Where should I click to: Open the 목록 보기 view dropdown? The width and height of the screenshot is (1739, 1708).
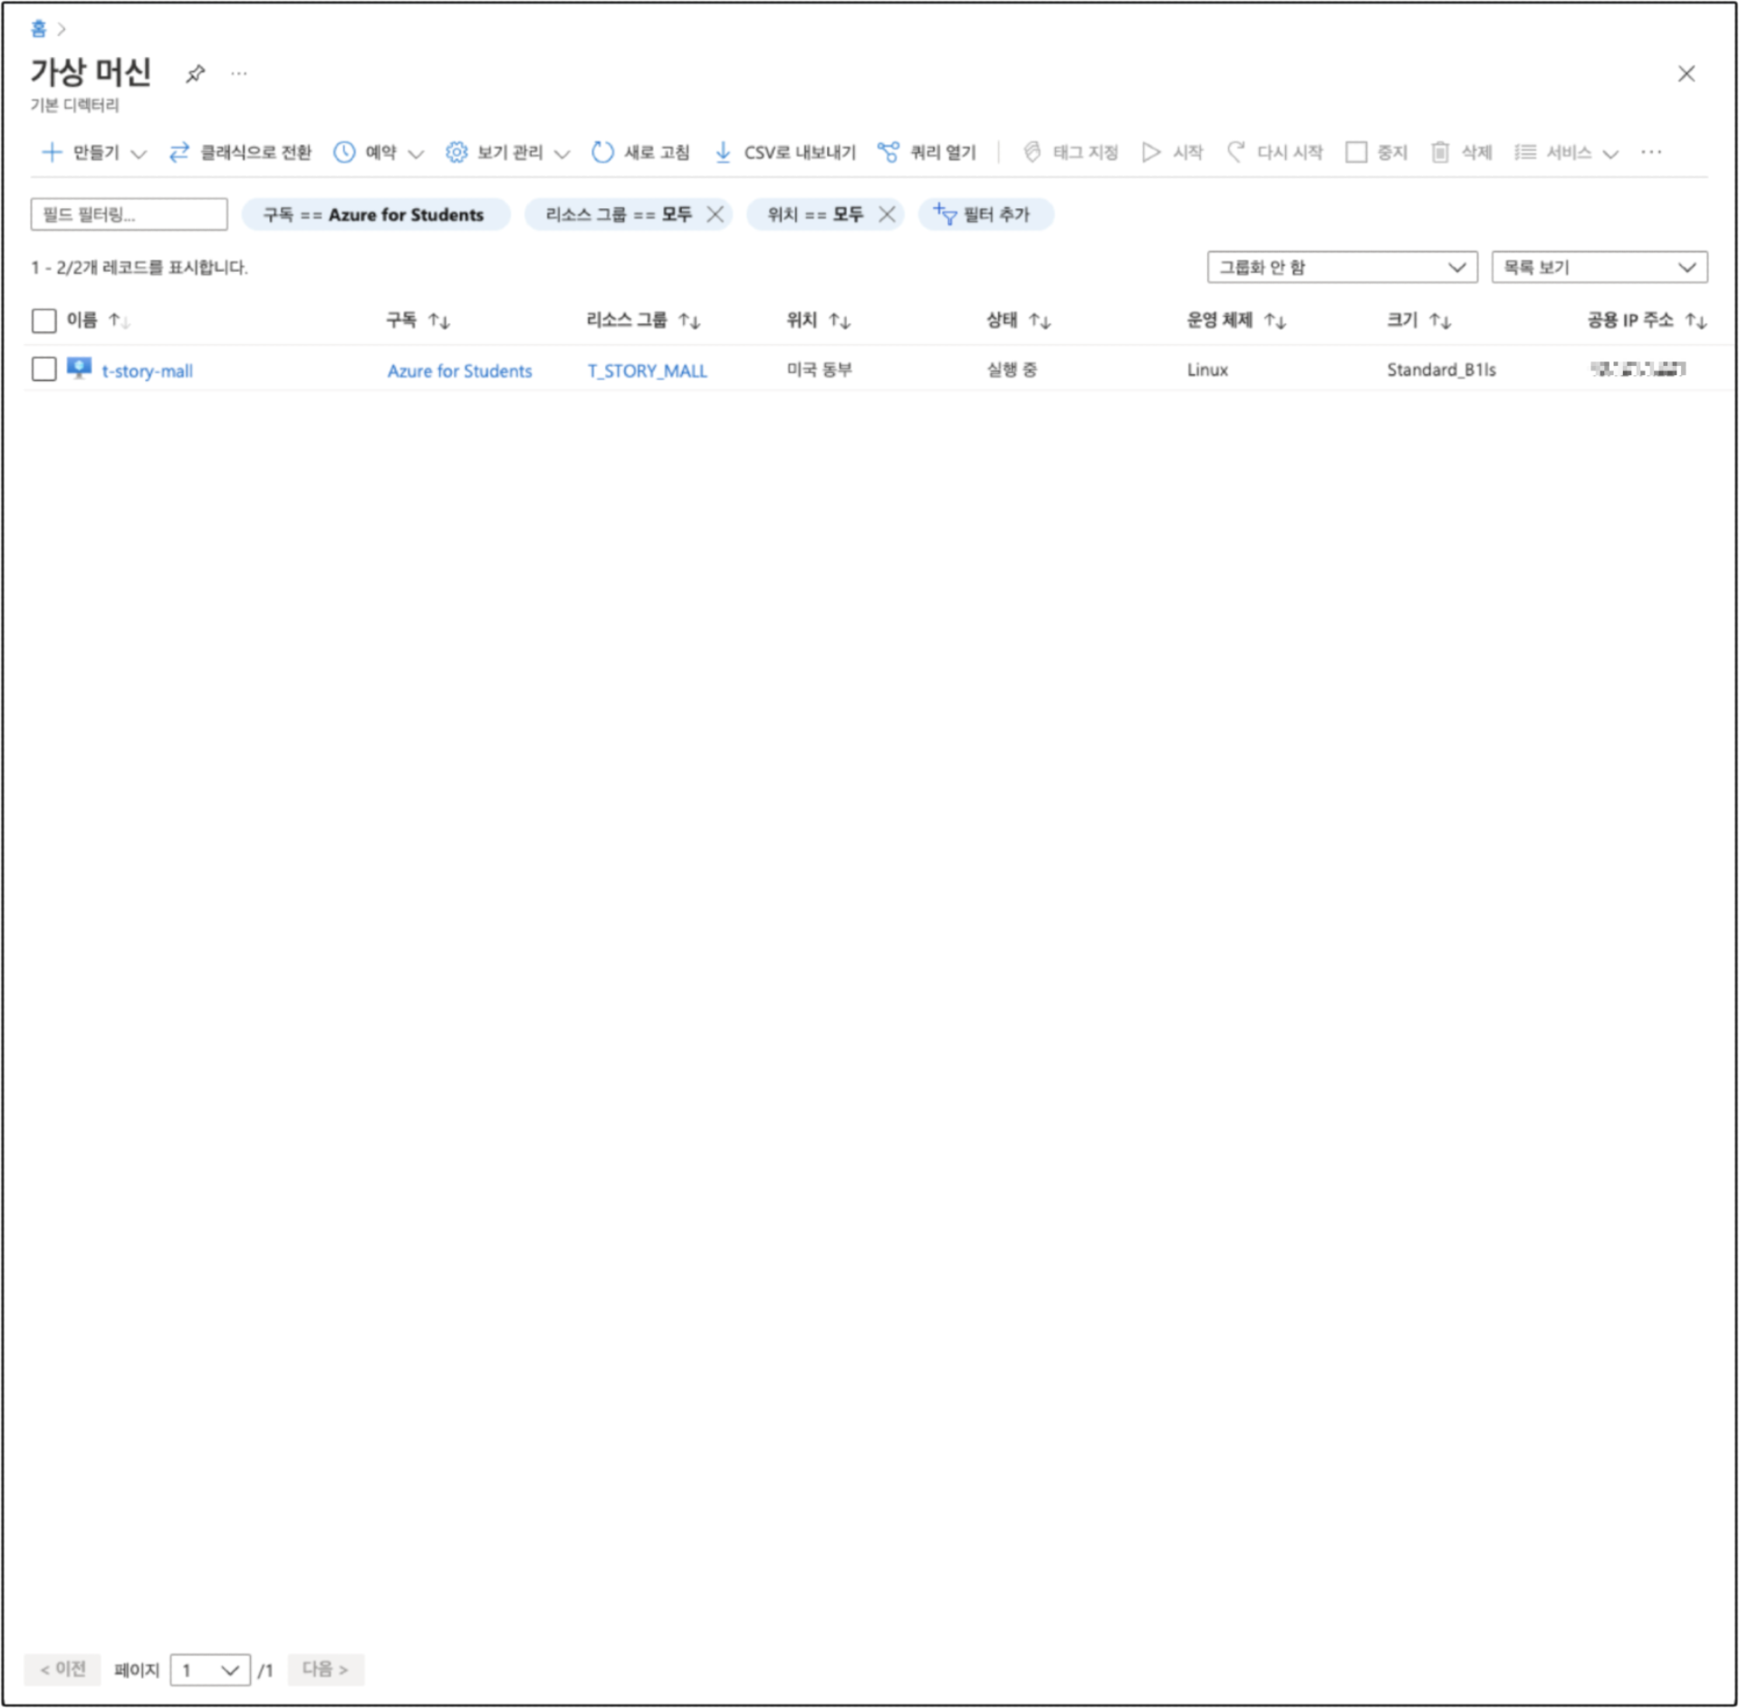coord(1599,267)
